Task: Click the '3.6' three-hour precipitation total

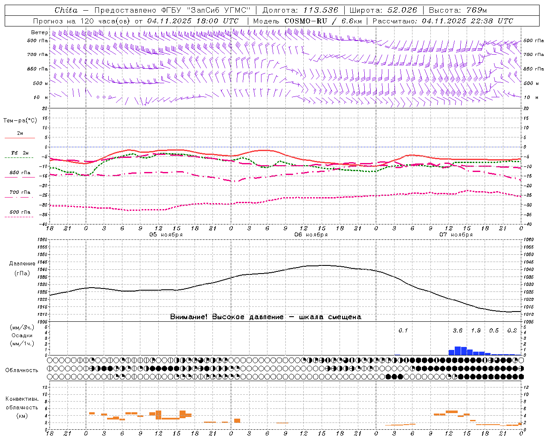Action: coord(458,331)
